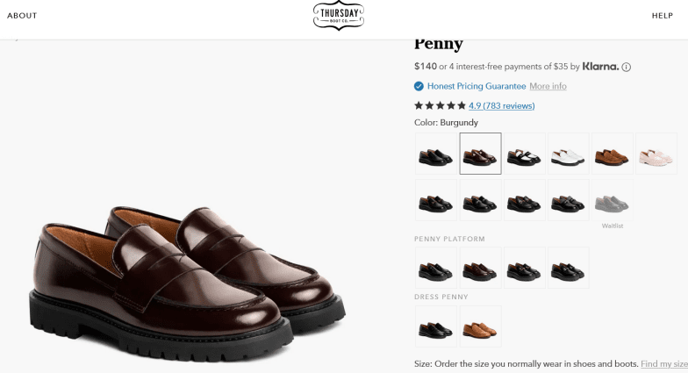The height and width of the screenshot is (373, 688).
Task: Click the Klarna info icon
Action: tap(627, 67)
